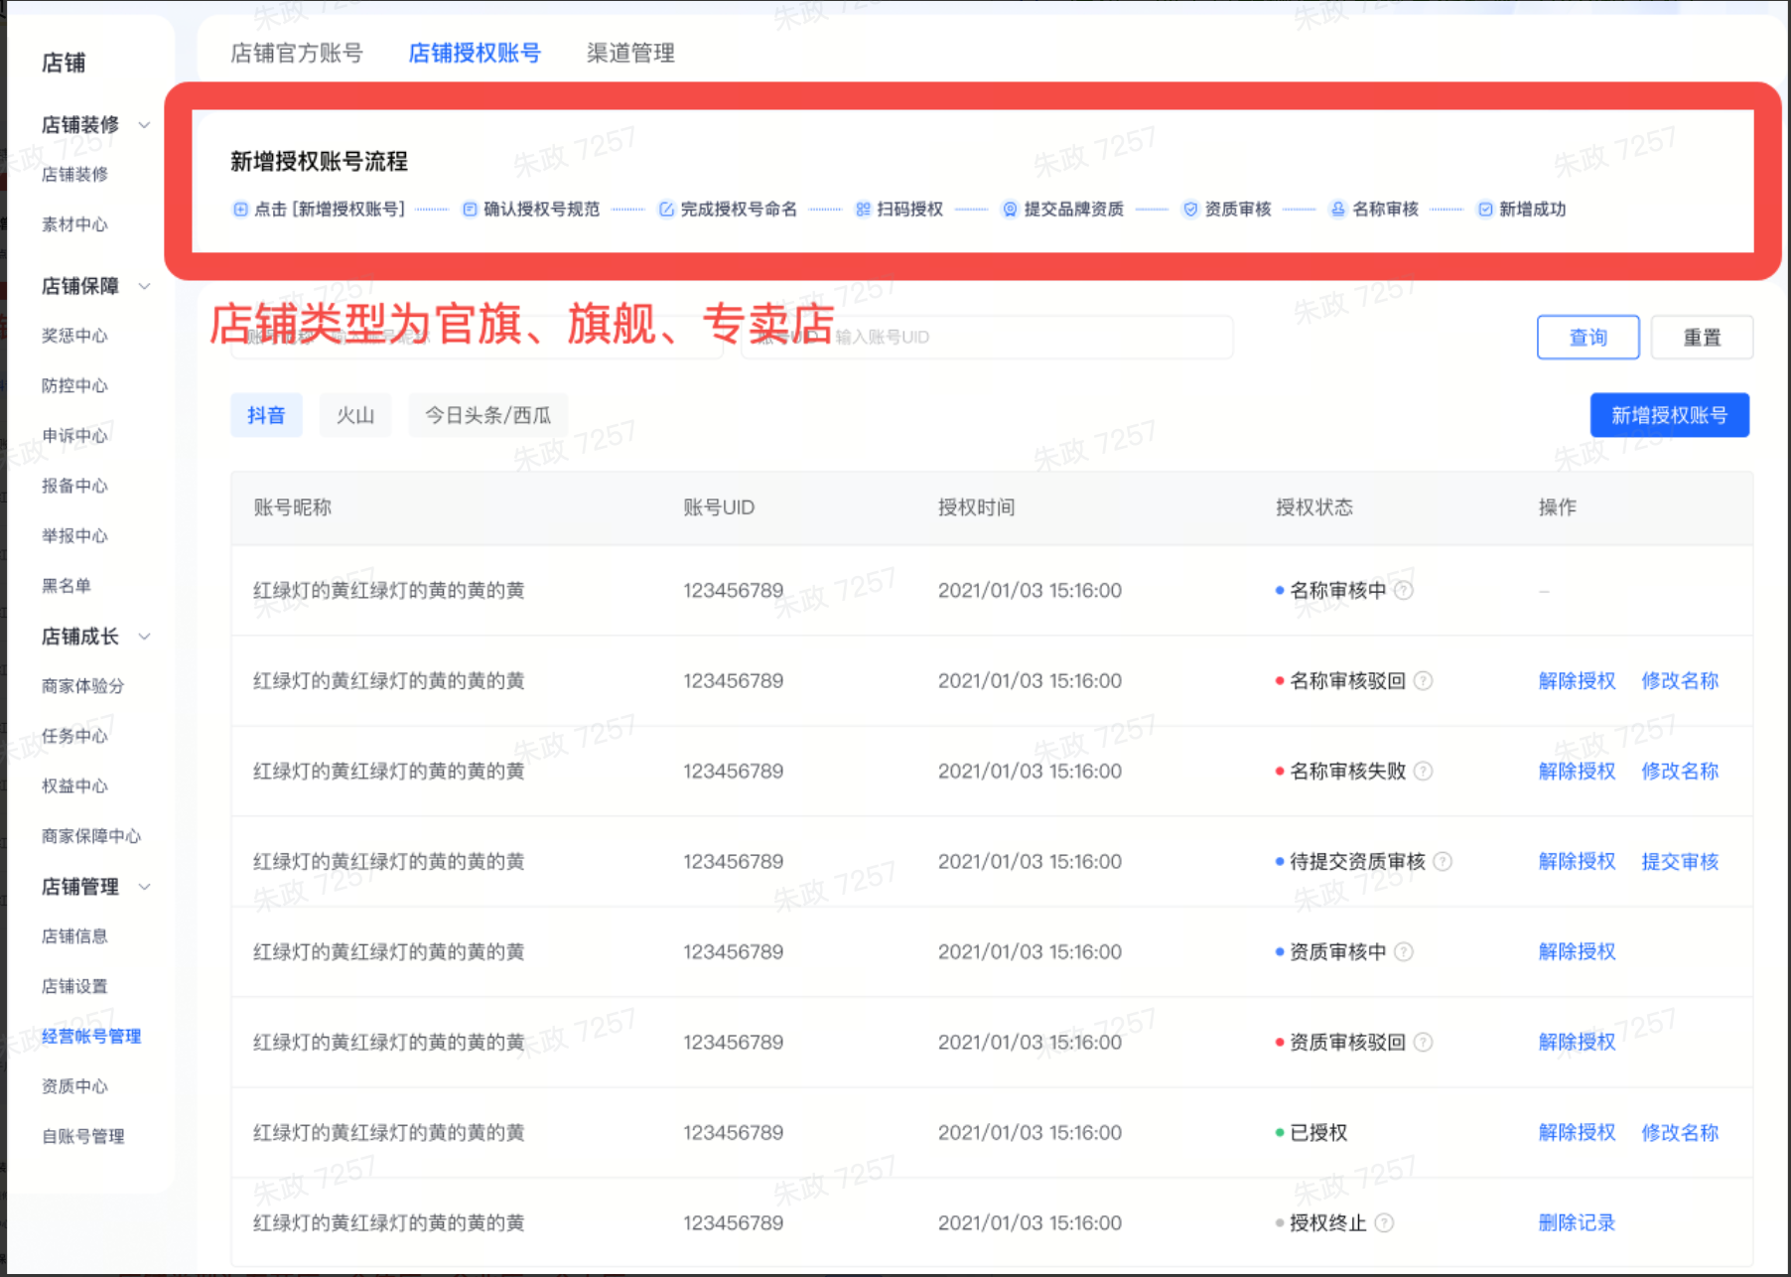Screen dimensions: 1791x1277
Task: Click help icon next to 名称审核中 status
Action: (1404, 591)
